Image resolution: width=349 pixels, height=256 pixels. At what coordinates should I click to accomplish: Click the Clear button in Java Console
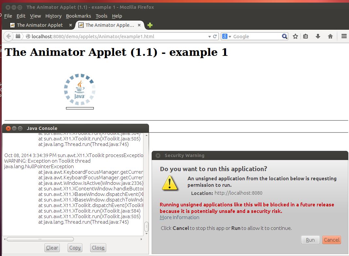point(52,248)
